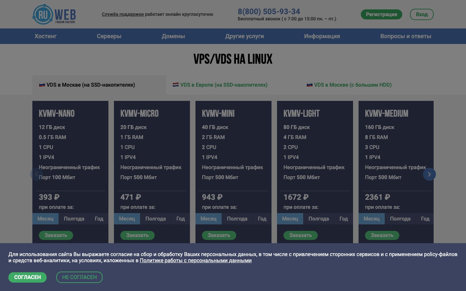Click Бесплатный звонок hours text
The image size is (466, 291).
[x=287, y=19]
